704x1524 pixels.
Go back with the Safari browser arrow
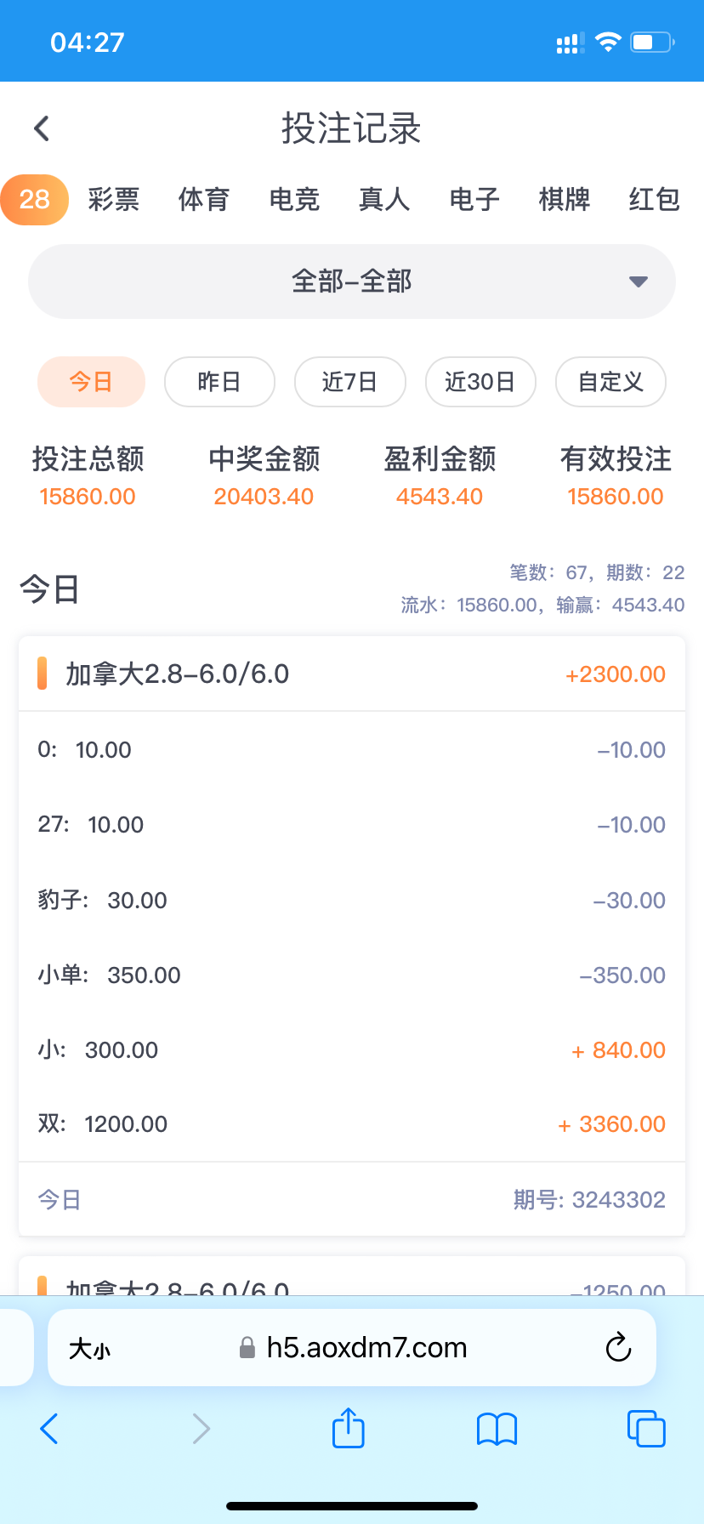49,1429
